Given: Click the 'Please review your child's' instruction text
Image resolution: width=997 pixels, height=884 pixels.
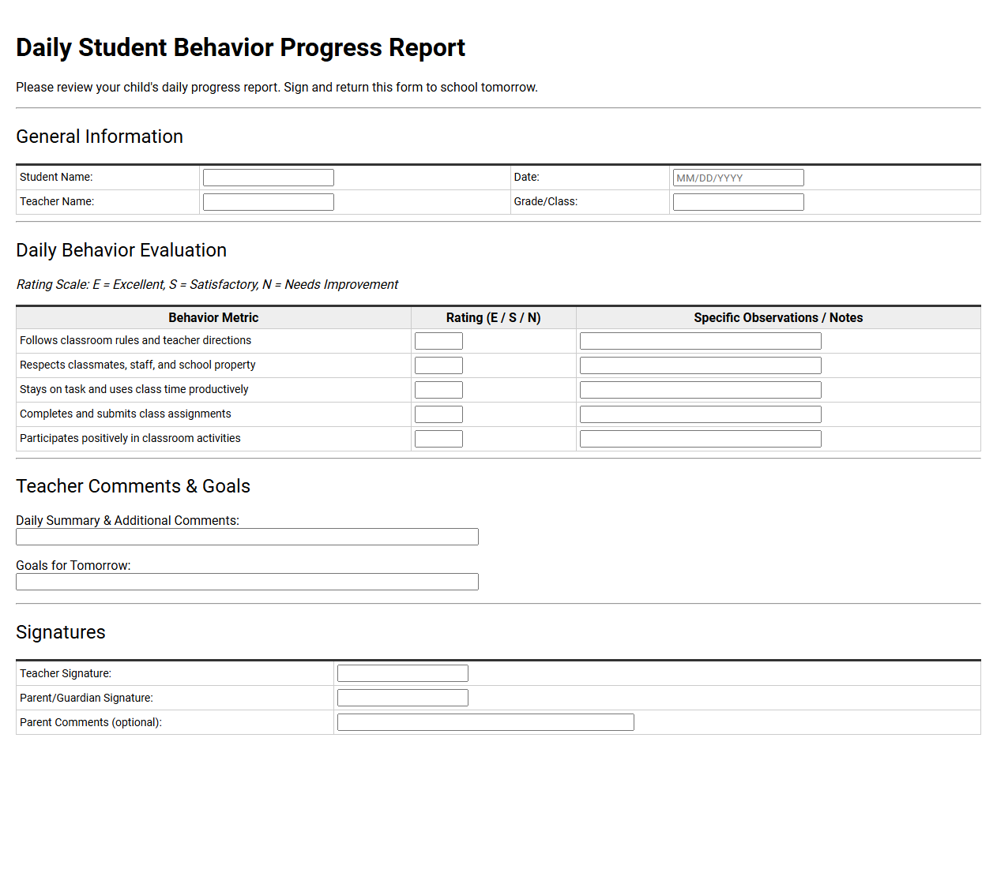Looking at the screenshot, I should (x=277, y=87).
